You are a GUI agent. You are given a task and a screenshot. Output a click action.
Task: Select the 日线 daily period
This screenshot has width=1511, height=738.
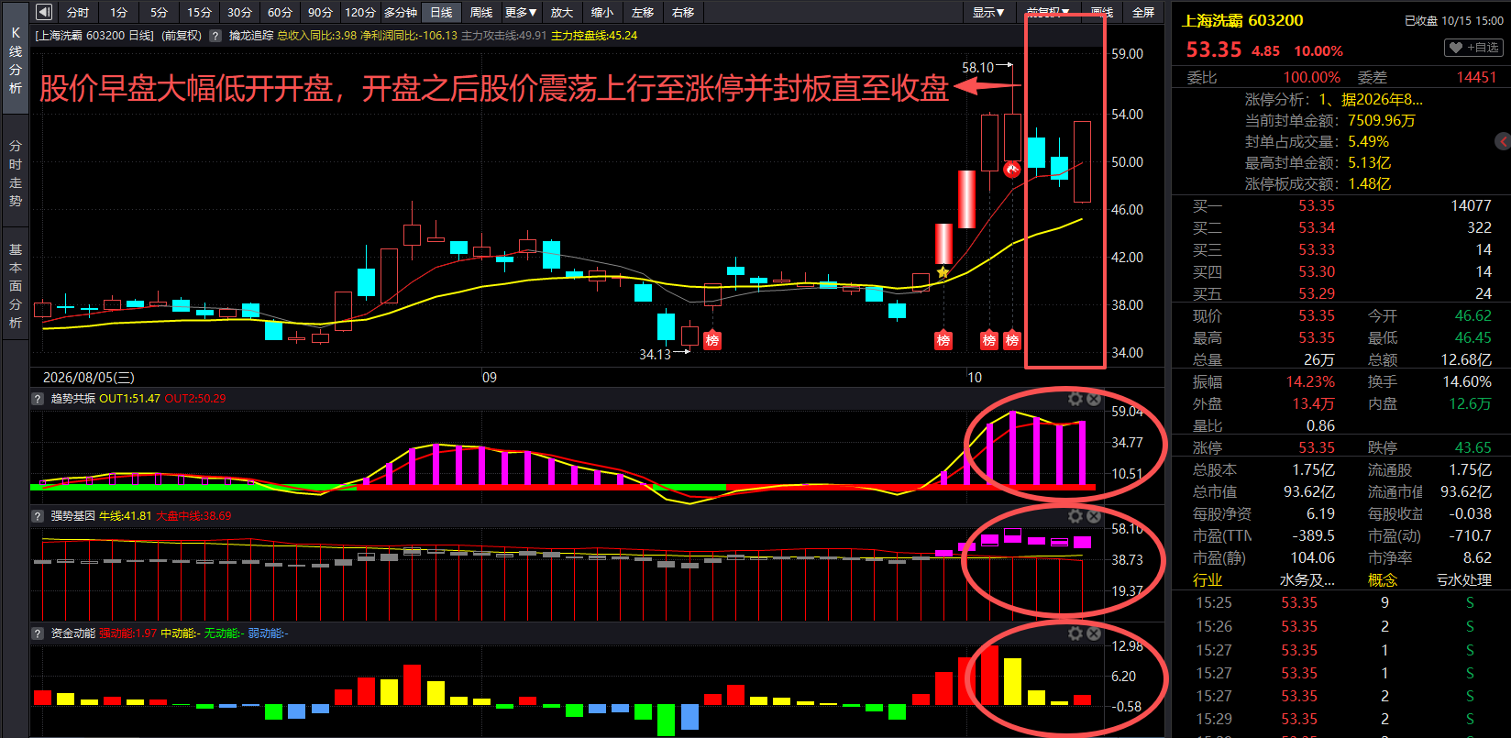pyautogui.click(x=441, y=12)
